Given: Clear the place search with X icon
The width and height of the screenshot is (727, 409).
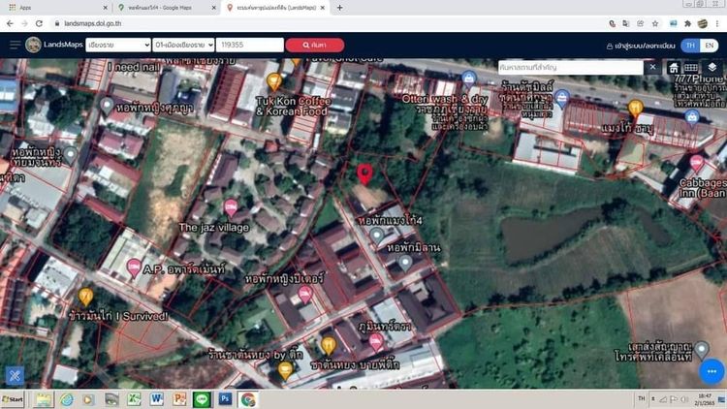Looking at the screenshot, I should point(652,68).
